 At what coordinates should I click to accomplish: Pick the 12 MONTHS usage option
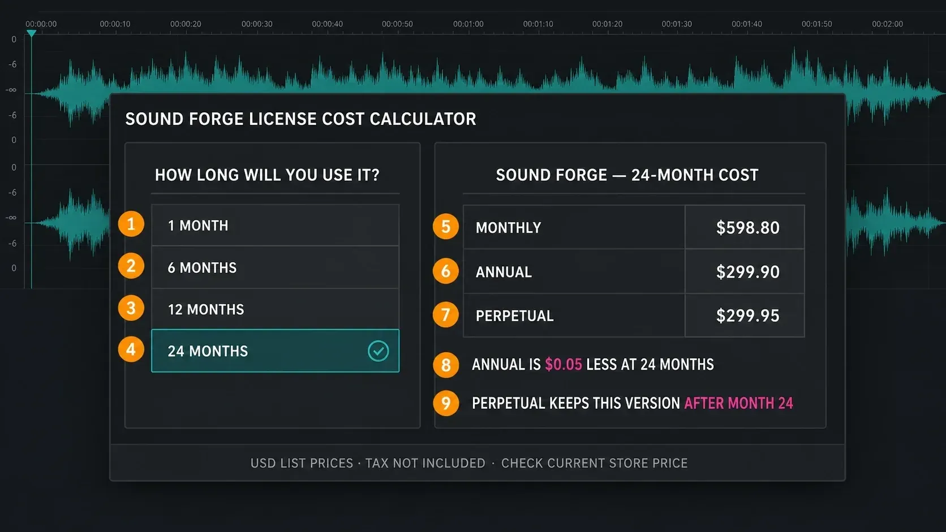(x=275, y=309)
